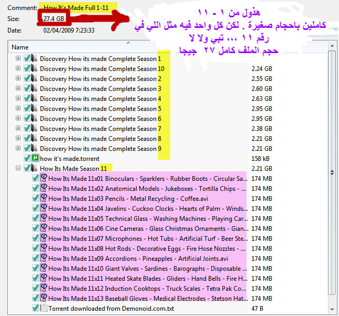The height and width of the screenshot is (316, 339).
Task: Expand the Complete Season 5 folder
Action: 18,108
